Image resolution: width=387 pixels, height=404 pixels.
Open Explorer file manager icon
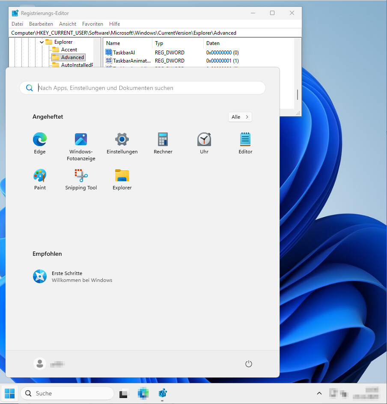click(x=122, y=176)
